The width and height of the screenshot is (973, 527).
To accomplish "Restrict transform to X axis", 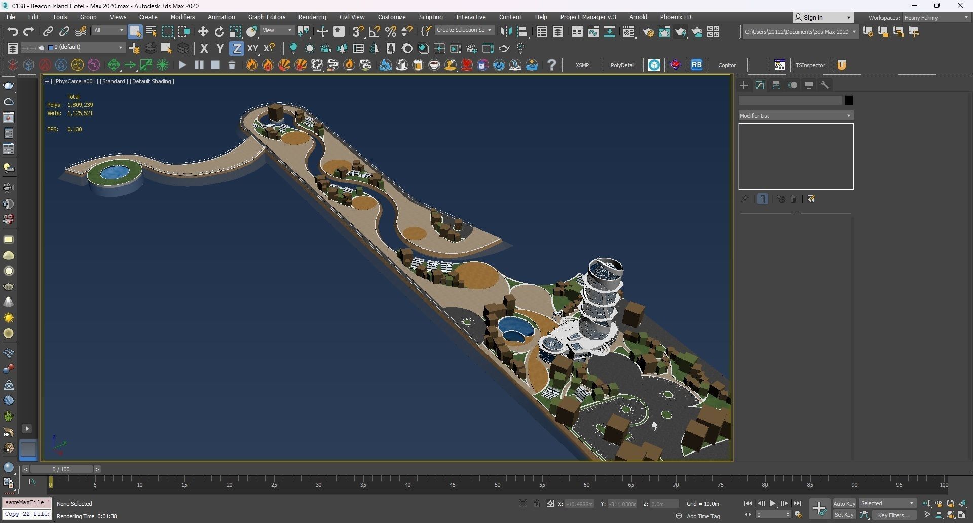I will (204, 49).
